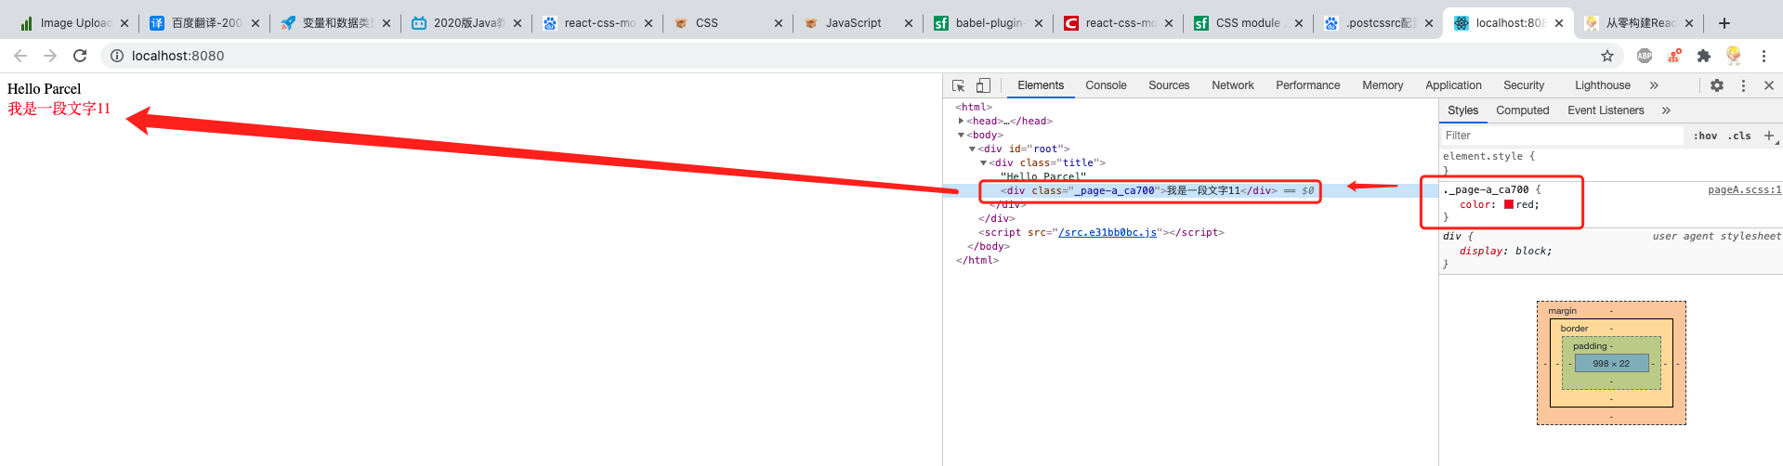Switch to the Security tab
The width and height of the screenshot is (1783, 466).
(x=1524, y=85)
